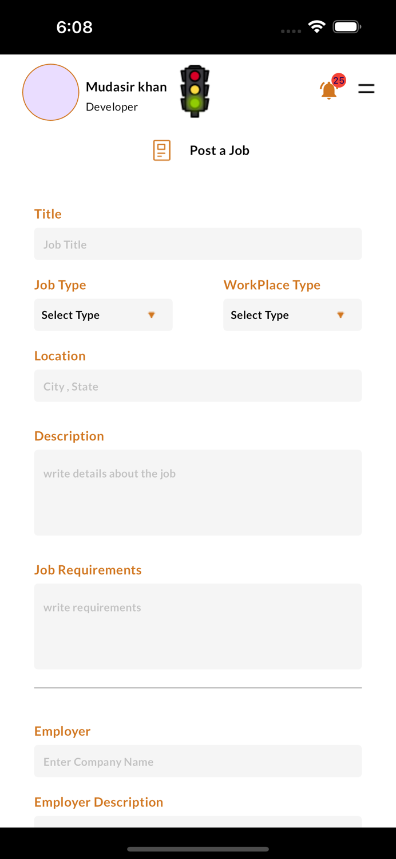
Task: Click the traffic light image in header
Action: click(194, 91)
